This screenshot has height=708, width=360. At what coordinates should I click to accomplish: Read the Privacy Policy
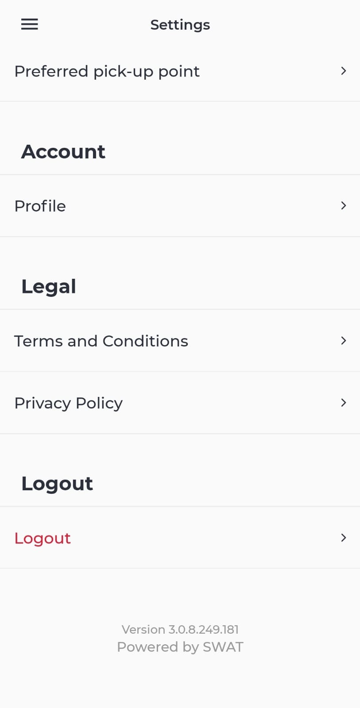[68, 403]
